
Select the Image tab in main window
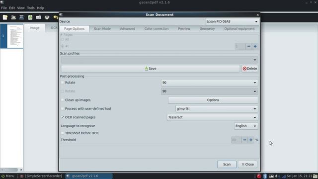point(34,28)
